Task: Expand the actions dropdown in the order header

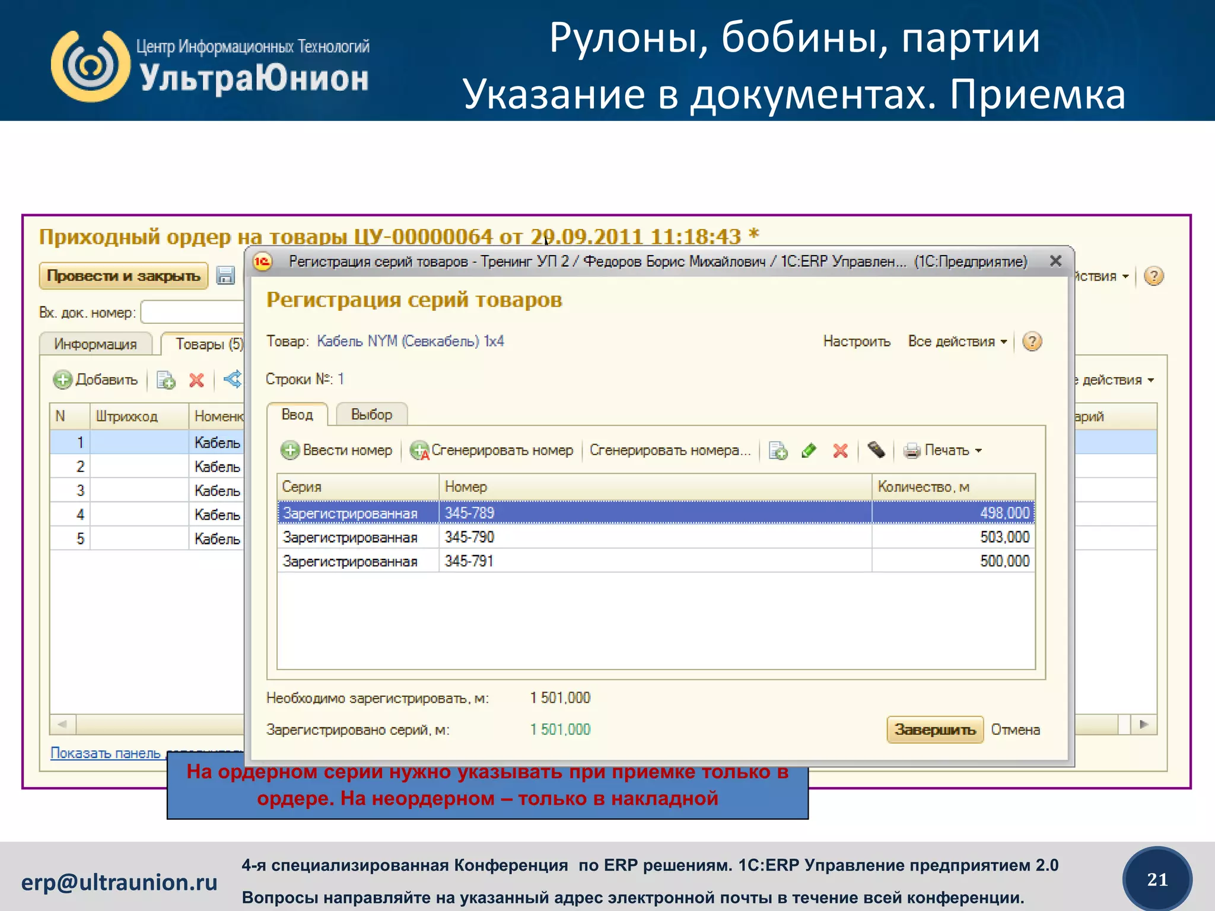Action: point(1102,276)
